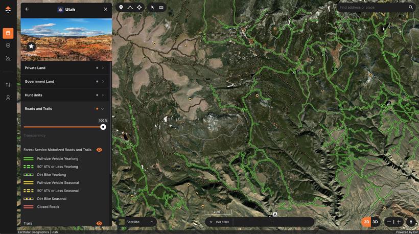The height and width of the screenshot is (234, 419).
Task: Switch map to 3D view
Action: point(375,222)
